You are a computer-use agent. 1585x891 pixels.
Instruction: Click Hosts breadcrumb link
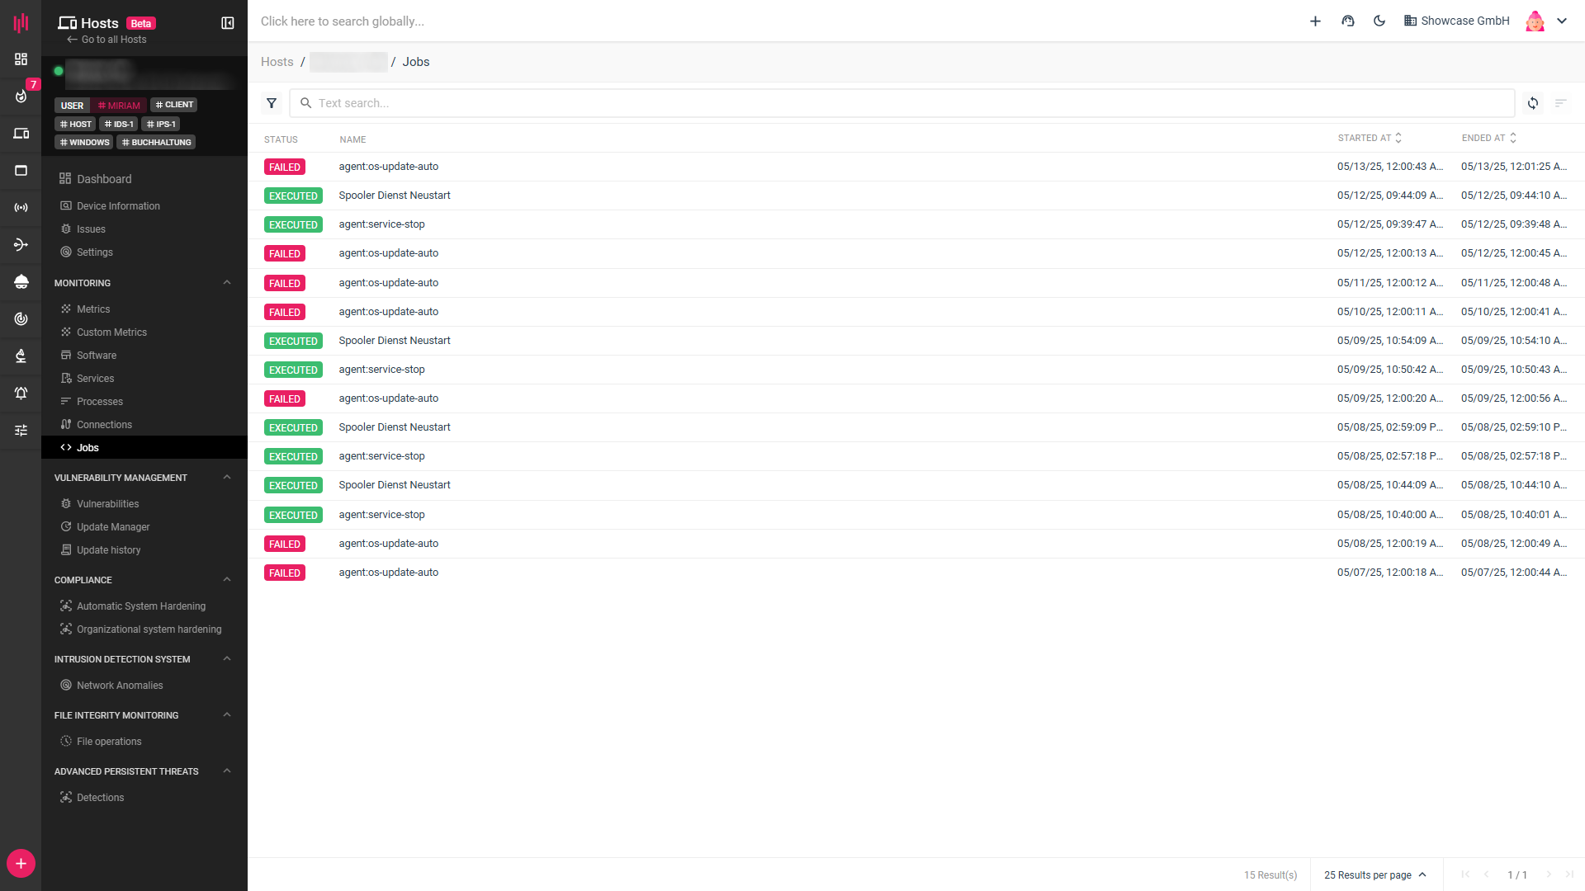tap(277, 62)
